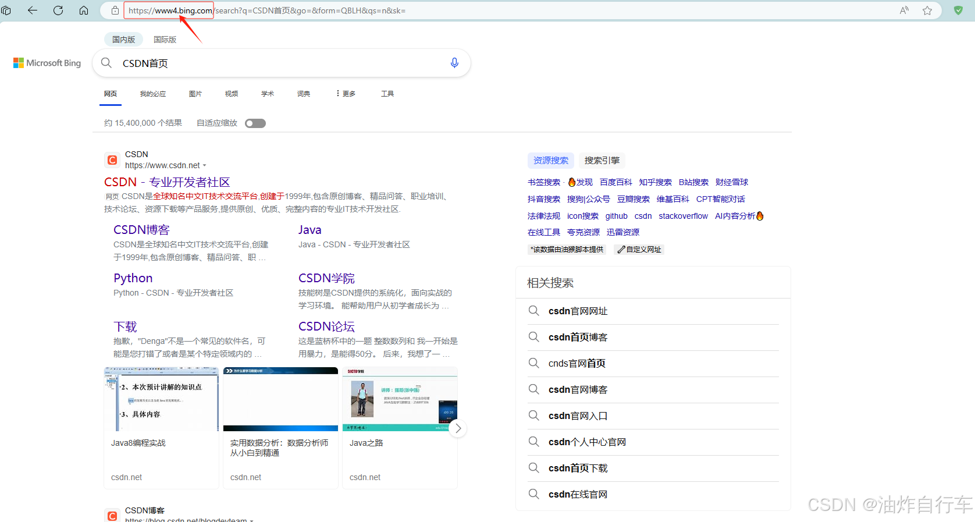Open 图片 results tab
Image resolution: width=975 pixels, height=522 pixels.
[195, 94]
